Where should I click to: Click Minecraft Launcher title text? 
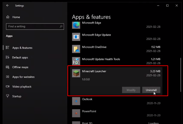click(x=94, y=71)
